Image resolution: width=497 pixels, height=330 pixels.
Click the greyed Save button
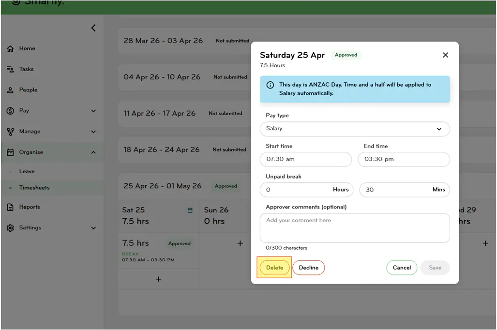coord(435,268)
